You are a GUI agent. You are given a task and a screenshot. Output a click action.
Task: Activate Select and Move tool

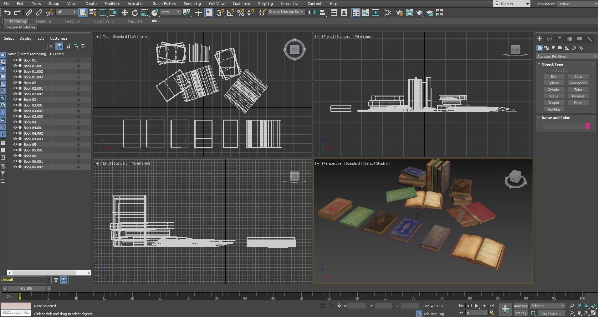click(125, 12)
